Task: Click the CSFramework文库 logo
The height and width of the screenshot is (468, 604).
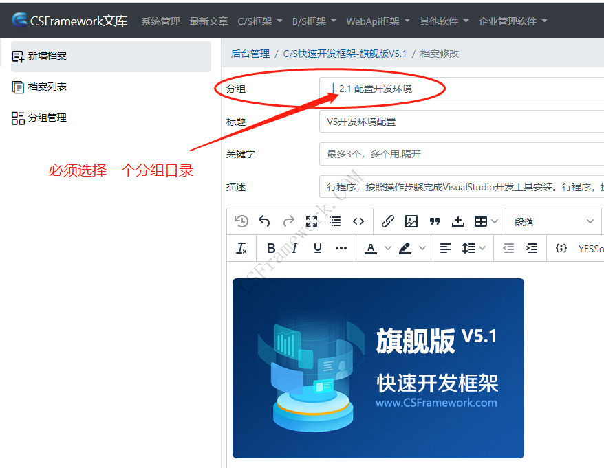Action: click(69, 21)
